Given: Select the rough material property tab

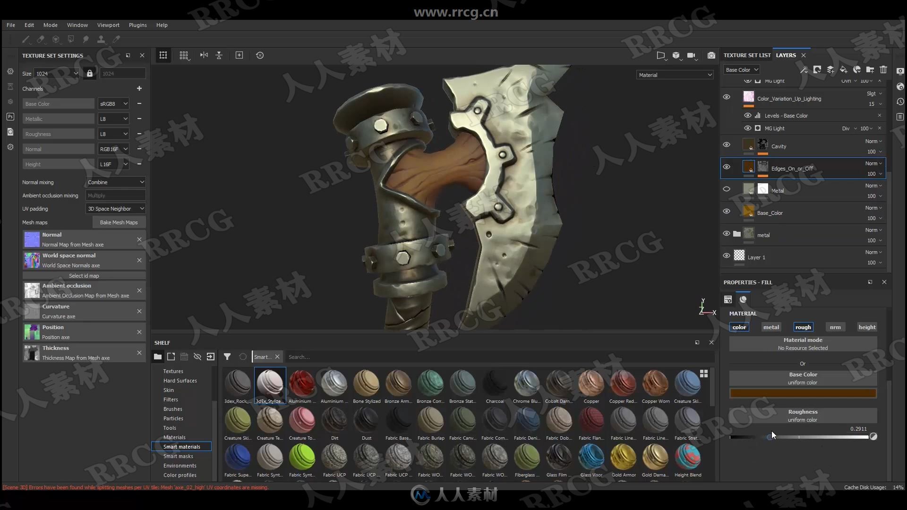Looking at the screenshot, I should point(803,327).
